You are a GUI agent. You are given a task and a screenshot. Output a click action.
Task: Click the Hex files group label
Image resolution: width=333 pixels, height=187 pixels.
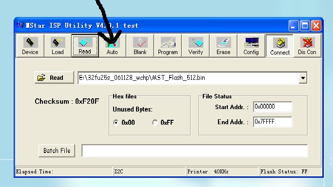(x=125, y=96)
